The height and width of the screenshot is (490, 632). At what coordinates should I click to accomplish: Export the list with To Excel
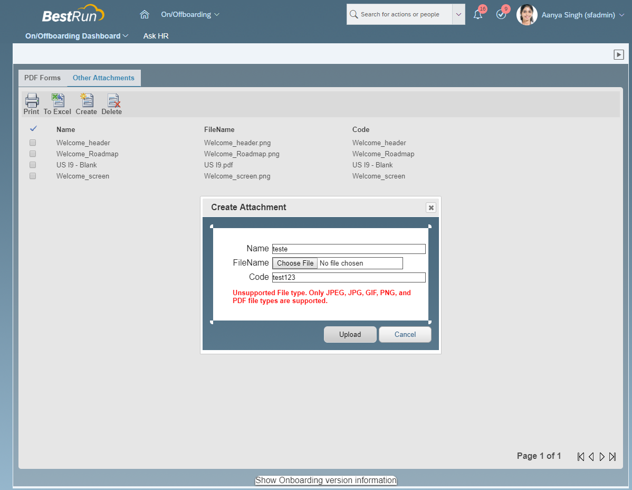(57, 104)
